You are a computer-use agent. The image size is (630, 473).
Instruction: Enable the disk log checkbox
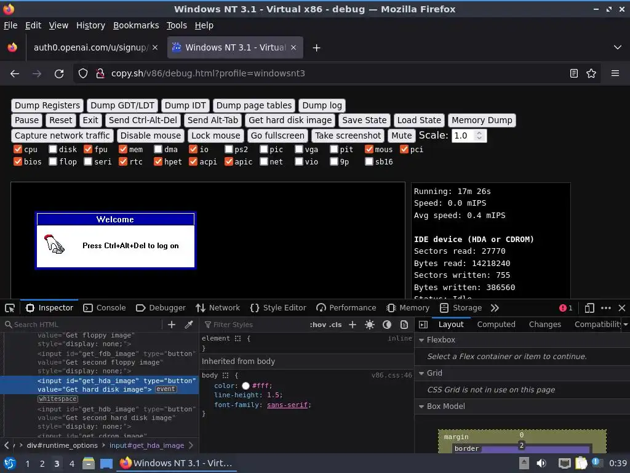pos(53,150)
